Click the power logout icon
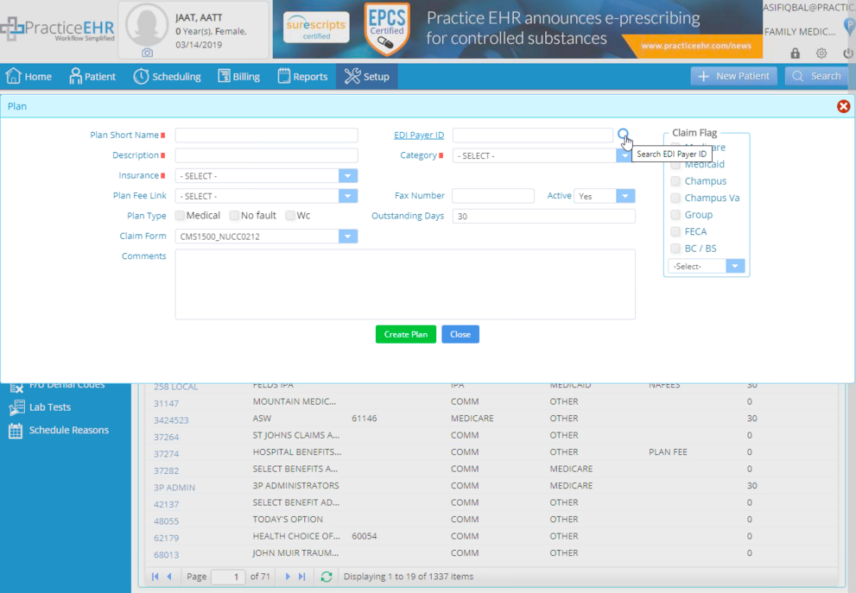This screenshot has height=593, width=856. click(x=848, y=53)
